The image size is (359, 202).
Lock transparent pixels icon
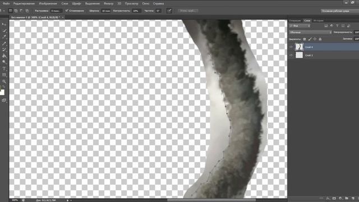[x=305, y=39]
